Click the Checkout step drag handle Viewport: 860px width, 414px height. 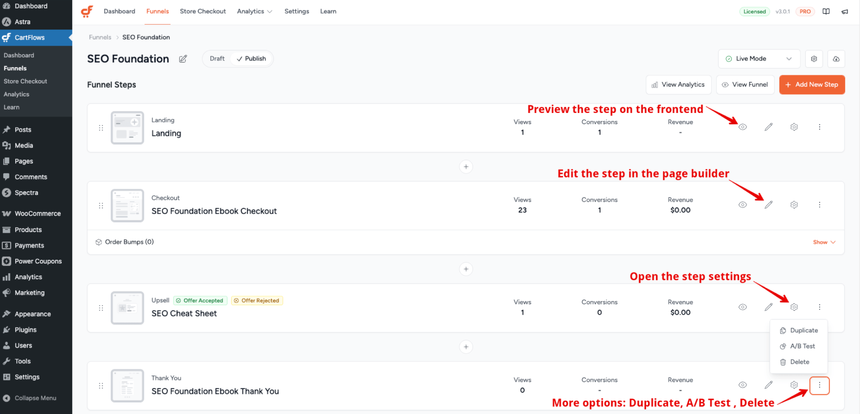coord(101,206)
